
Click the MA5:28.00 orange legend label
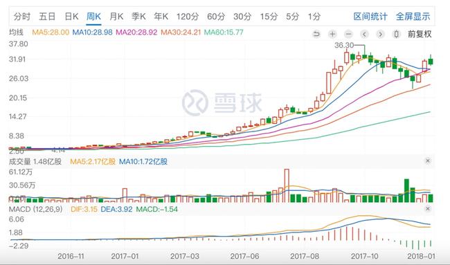(51, 32)
